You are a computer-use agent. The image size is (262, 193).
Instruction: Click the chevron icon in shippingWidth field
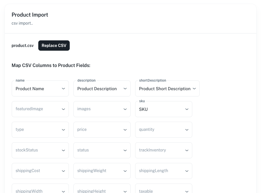(x=63, y=191)
